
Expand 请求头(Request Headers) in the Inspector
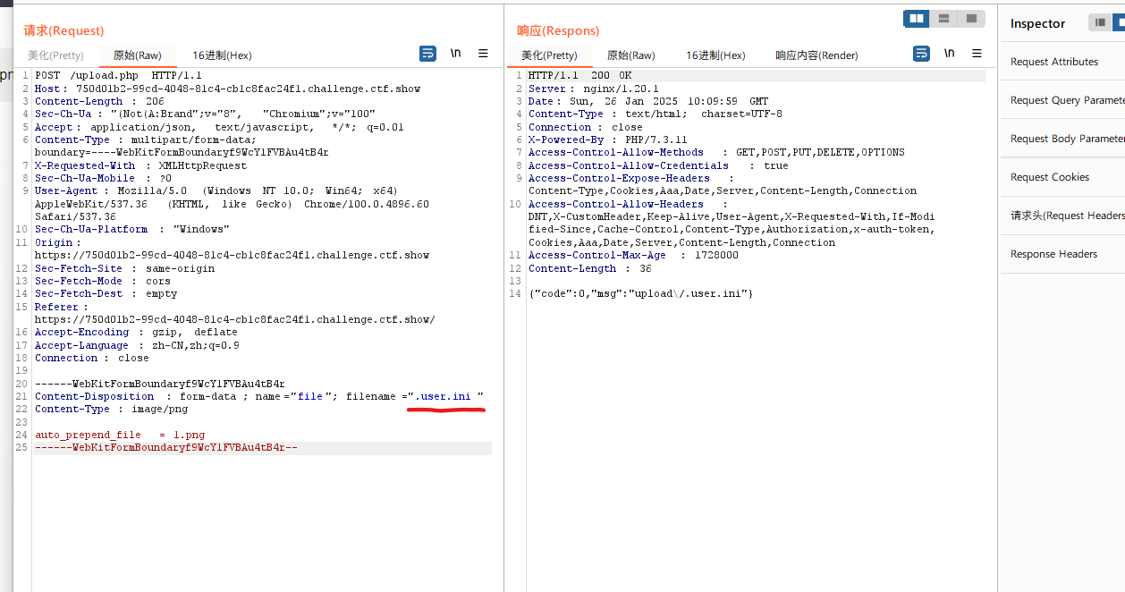pyautogui.click(x=1062, y=216)
